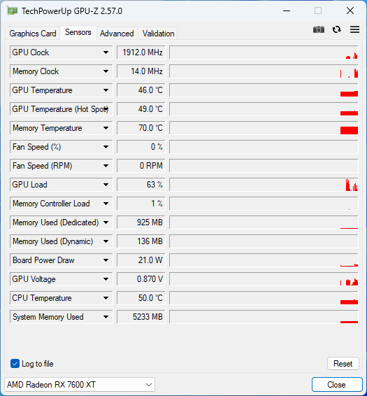Viewport: 367px width, 396px height.
Task: Take a screenshot with the camera icon
Action: 319,30
